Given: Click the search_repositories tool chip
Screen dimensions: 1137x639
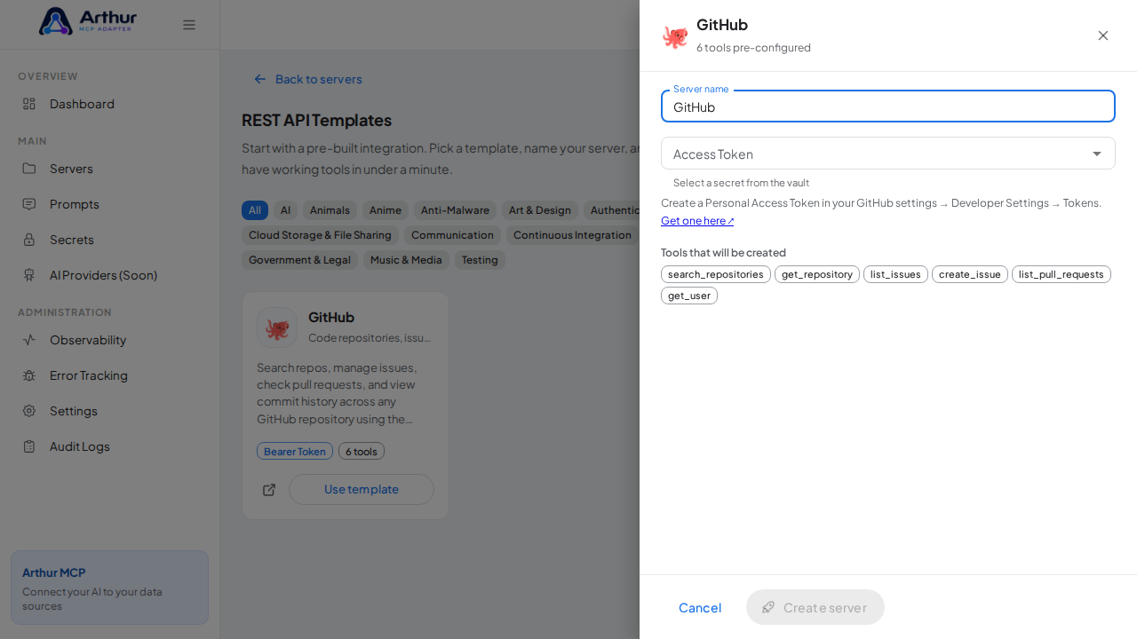Looking at the screenshot, I should [716, 274].
